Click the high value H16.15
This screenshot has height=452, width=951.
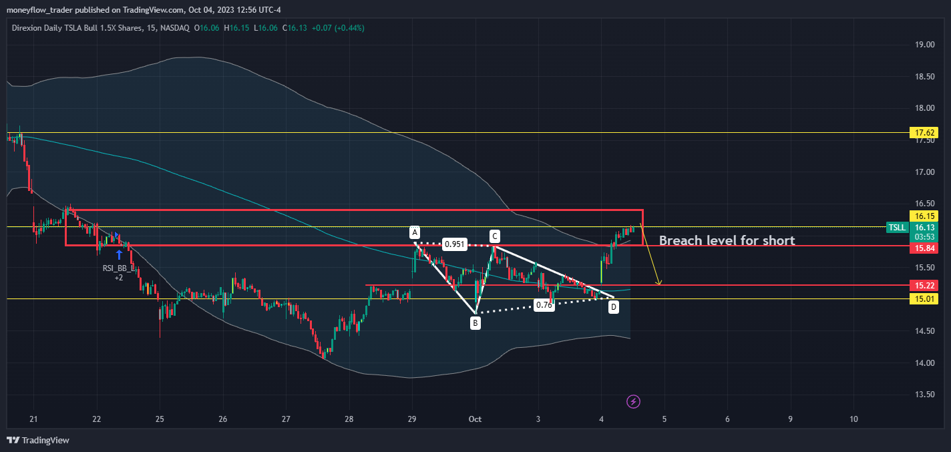click(237, 27)
